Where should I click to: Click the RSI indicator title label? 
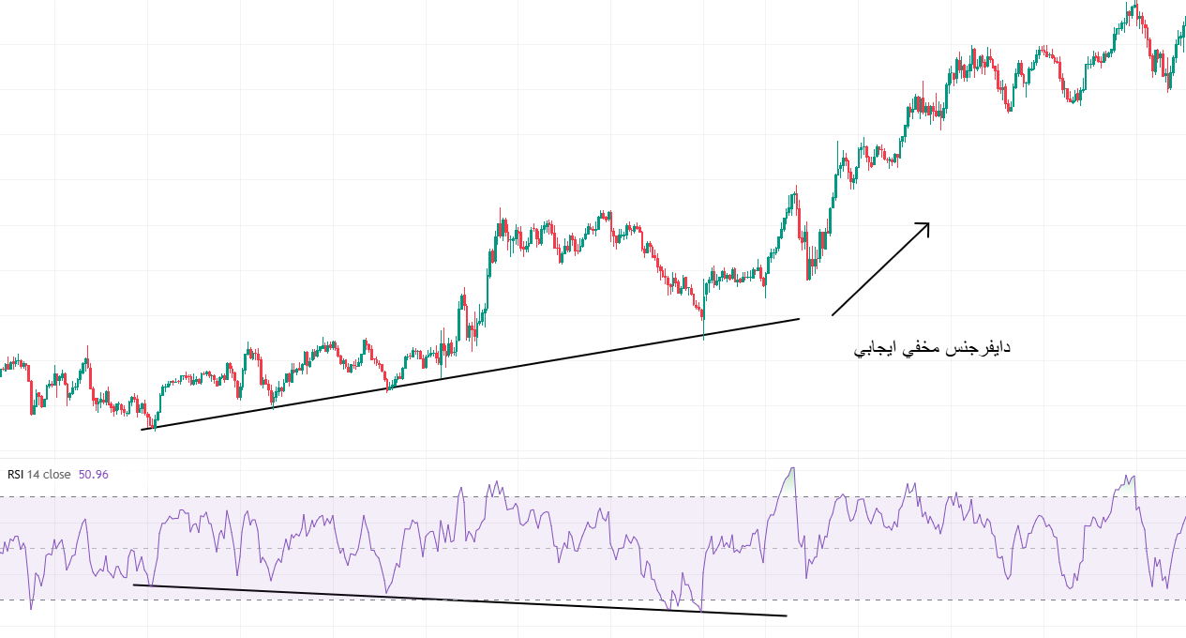[15, 475]
